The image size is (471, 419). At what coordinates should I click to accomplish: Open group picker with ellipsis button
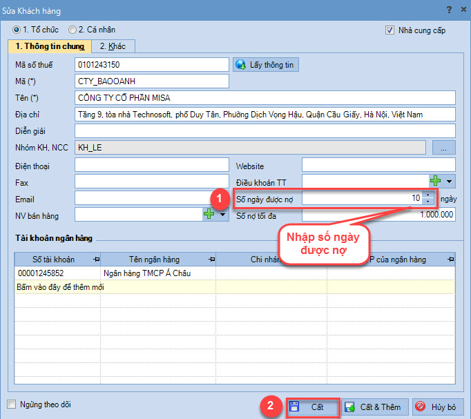coord(443,148)
